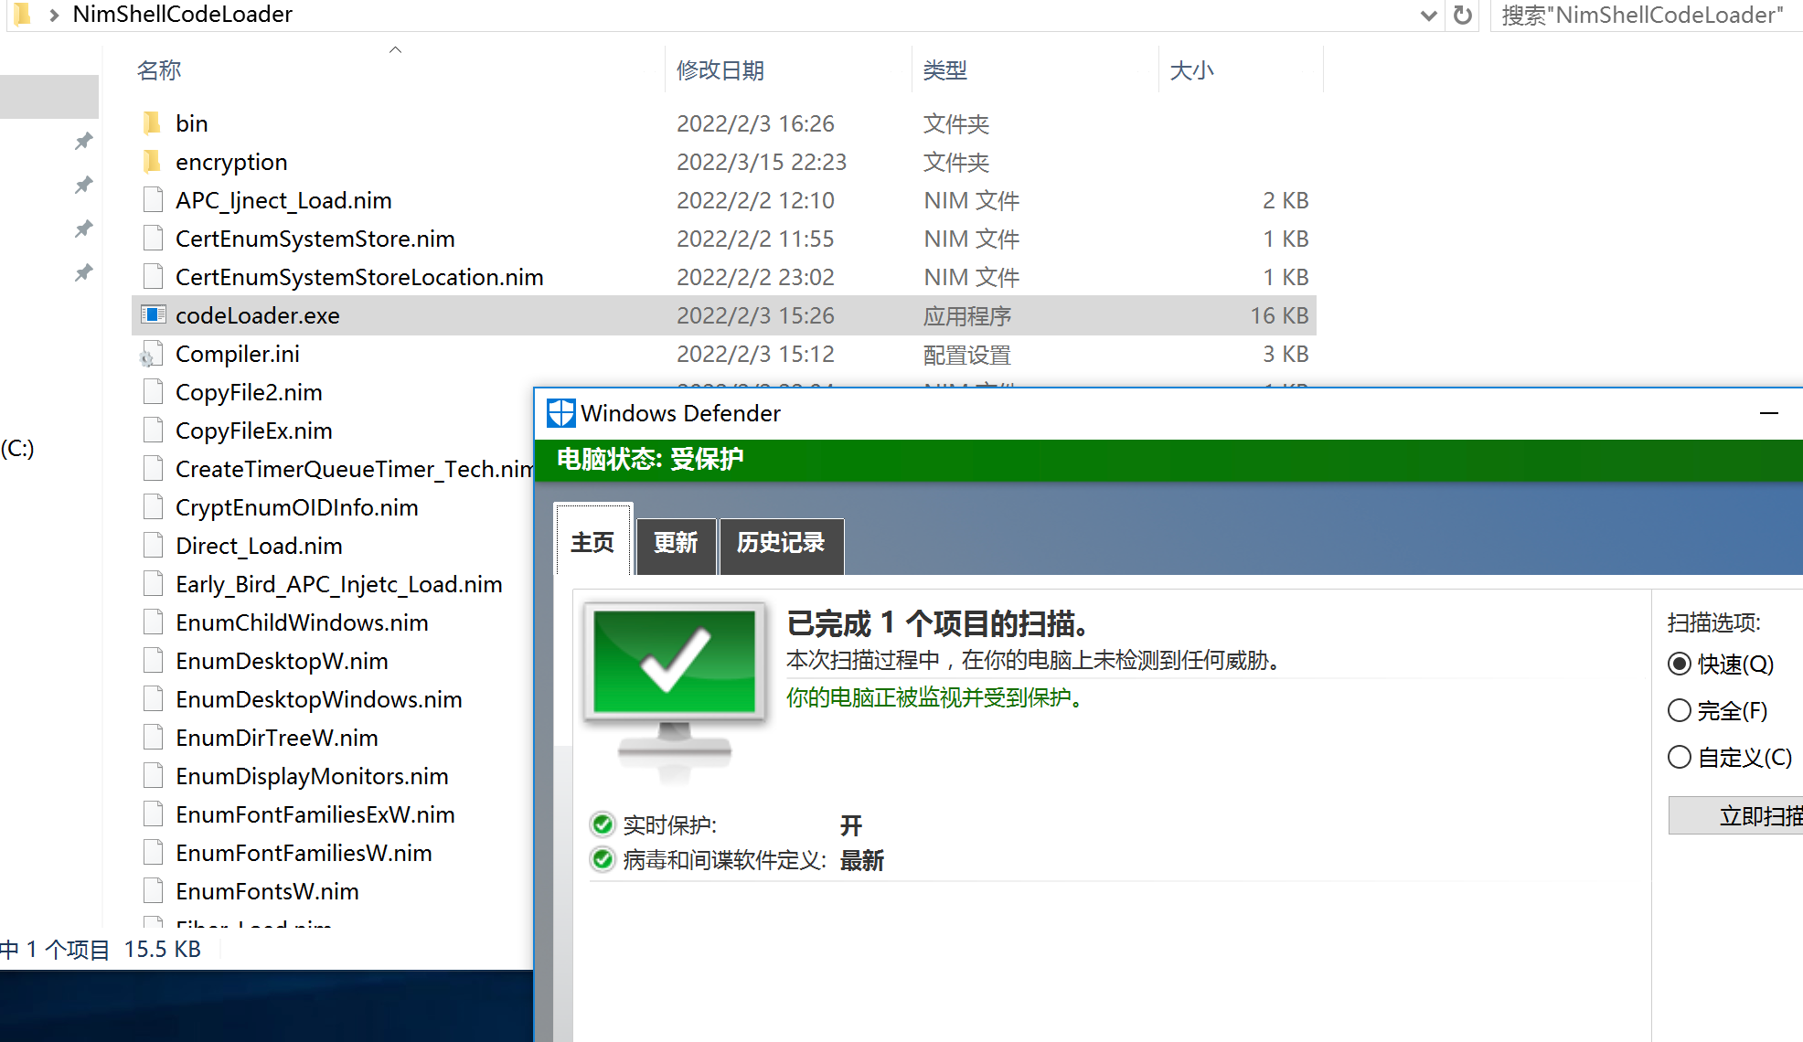
Task: Switch to the 历史记录 tab in Defender
Action: point(781,546)
